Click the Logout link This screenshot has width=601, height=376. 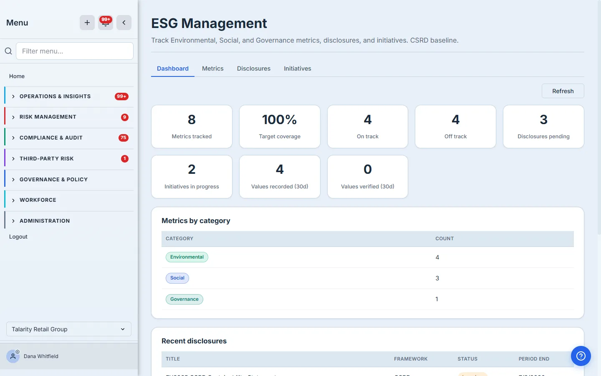click(18, 236)
